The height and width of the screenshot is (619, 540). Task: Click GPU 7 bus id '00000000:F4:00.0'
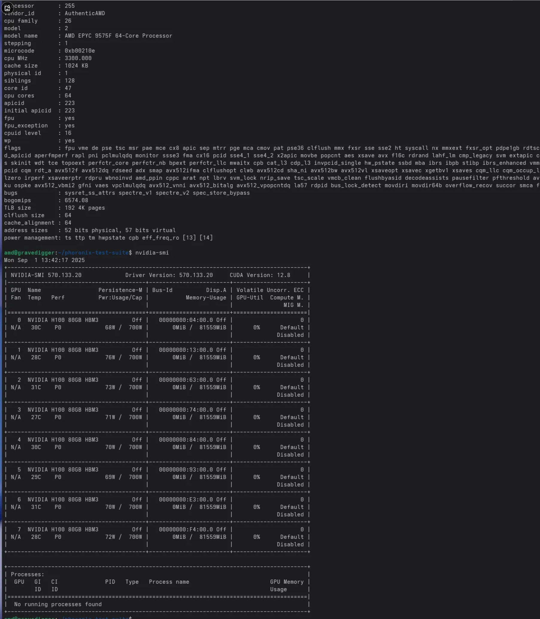click(186, 529)
